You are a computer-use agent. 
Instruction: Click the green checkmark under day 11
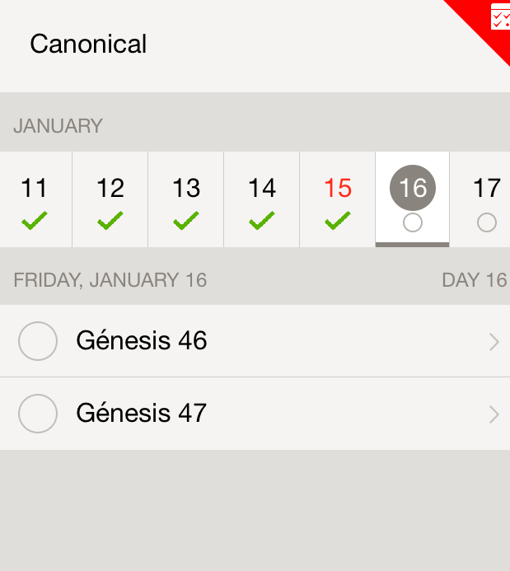click(x=35, y=221)
